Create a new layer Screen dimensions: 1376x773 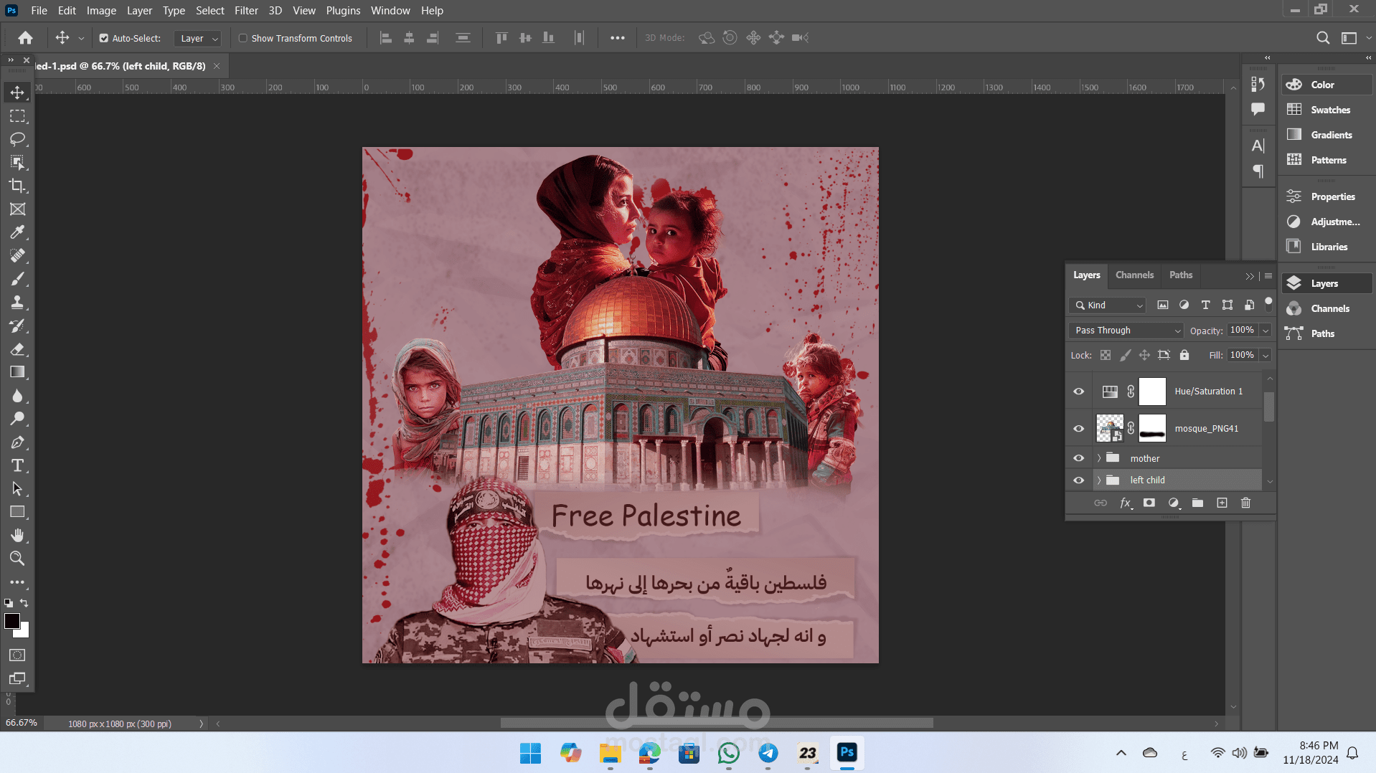(x=1222, y=503)
